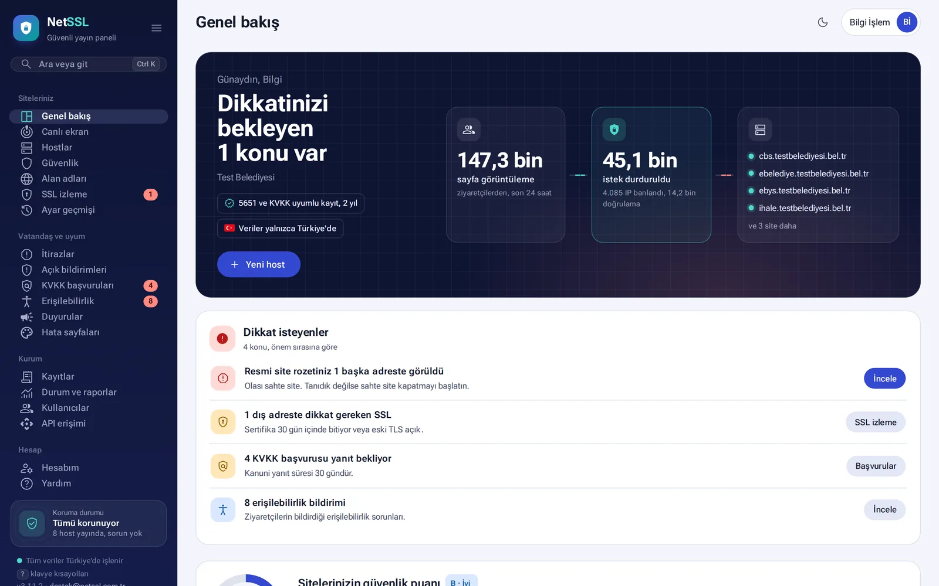Click the yellow SSL shield alert icon
The width and height of the screenshot is (939, 586).
pyautogui.click(x=223, y=422)
